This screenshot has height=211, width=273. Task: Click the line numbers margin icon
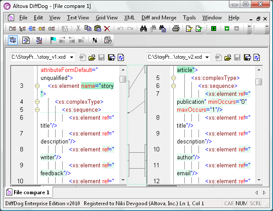click(x=39, y=40)
